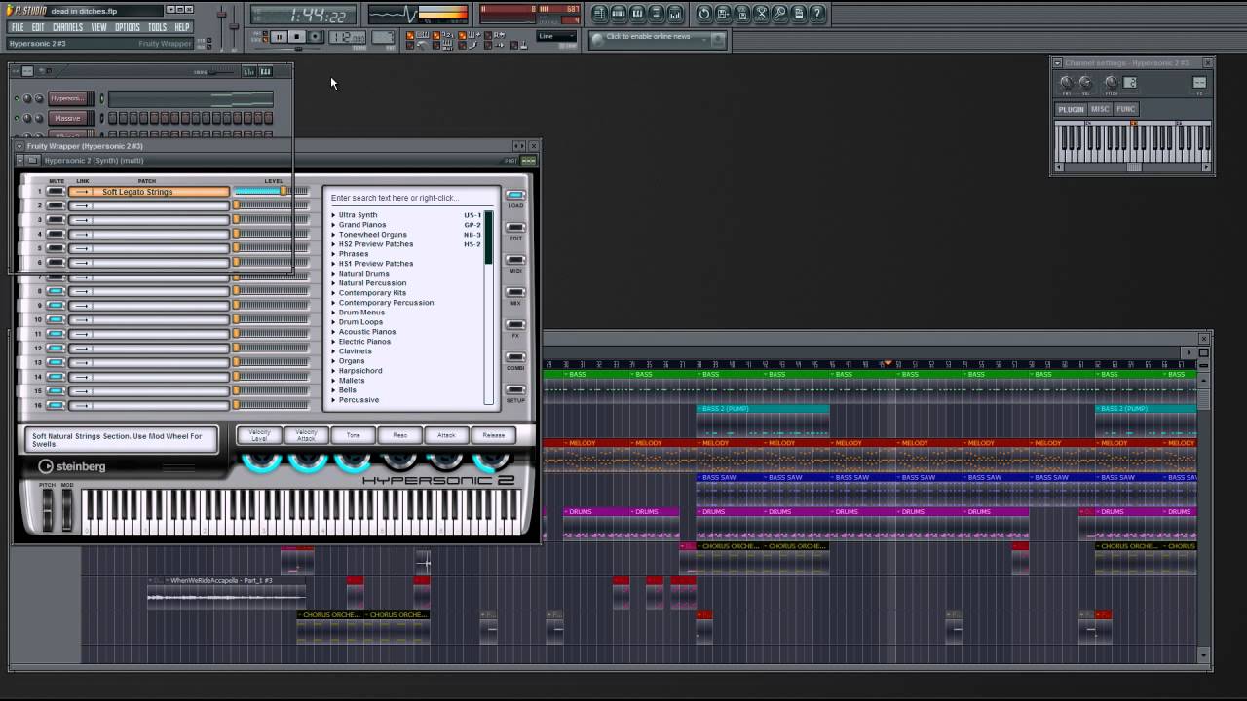The height and width of the screenshot is (701, 1247).
Task: Click the FX page button in Hypersonic
Action: [515, 325]
